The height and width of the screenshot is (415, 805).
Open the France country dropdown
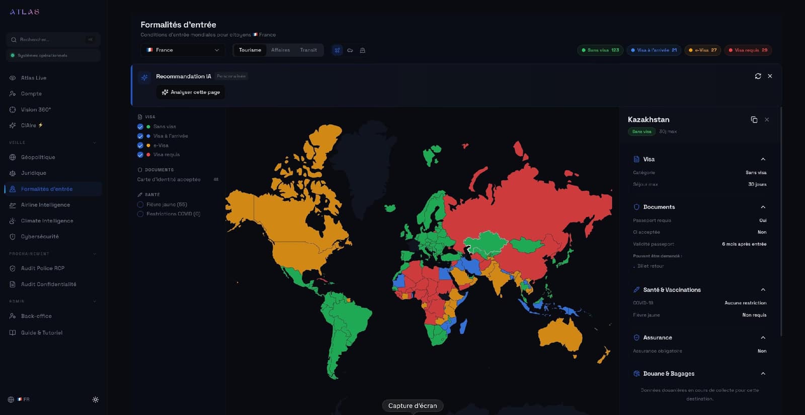coord(183,50)
